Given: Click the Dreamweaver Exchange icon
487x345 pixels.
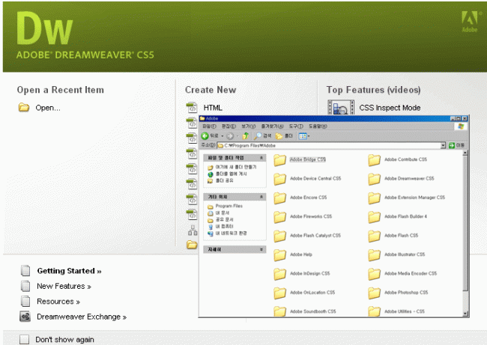Looking at the screenshot, I should pos(25,317).
